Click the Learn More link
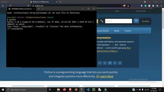This screenshot has width=164, height=92. (x=107, y=76)
